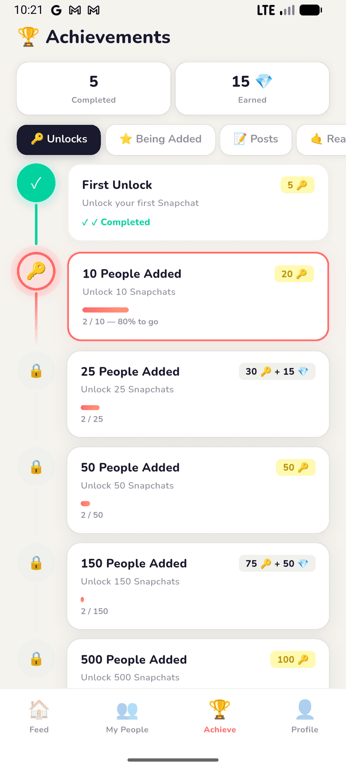Viewport: 346px width, 770px height.
Task: Toggle the Unlocks filter off
Action: tap(59, 139)
